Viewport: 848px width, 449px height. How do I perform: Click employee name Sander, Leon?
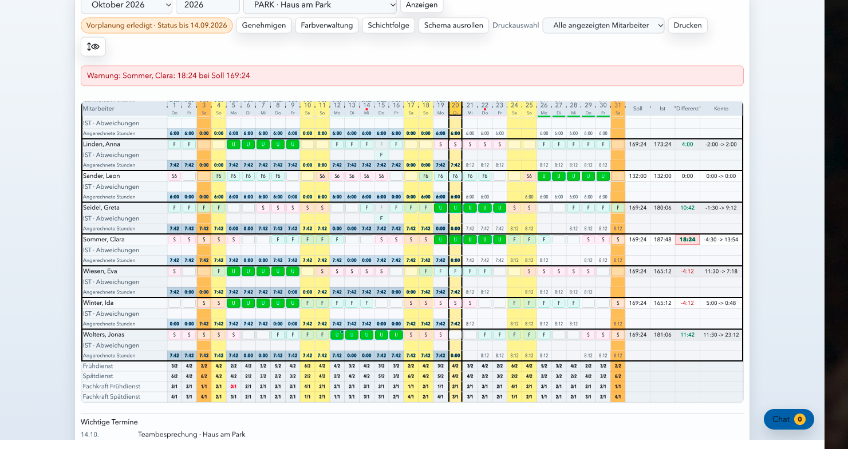click(x=101, y=176)
